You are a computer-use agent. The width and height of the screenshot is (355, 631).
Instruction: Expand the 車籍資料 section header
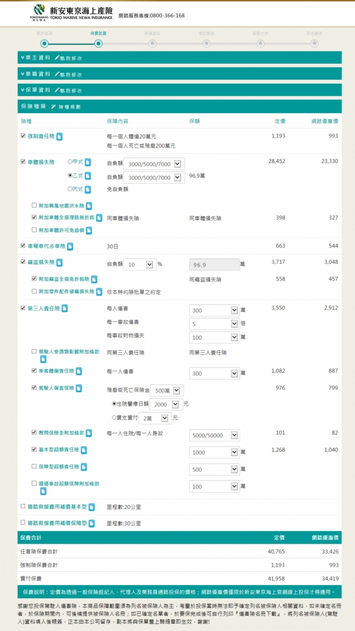(179, 74)
